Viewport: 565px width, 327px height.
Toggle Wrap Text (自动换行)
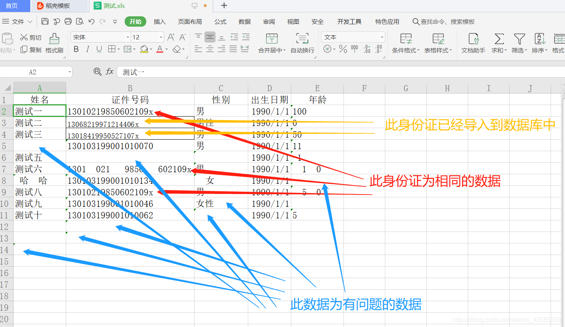click(x=302, y=43)
